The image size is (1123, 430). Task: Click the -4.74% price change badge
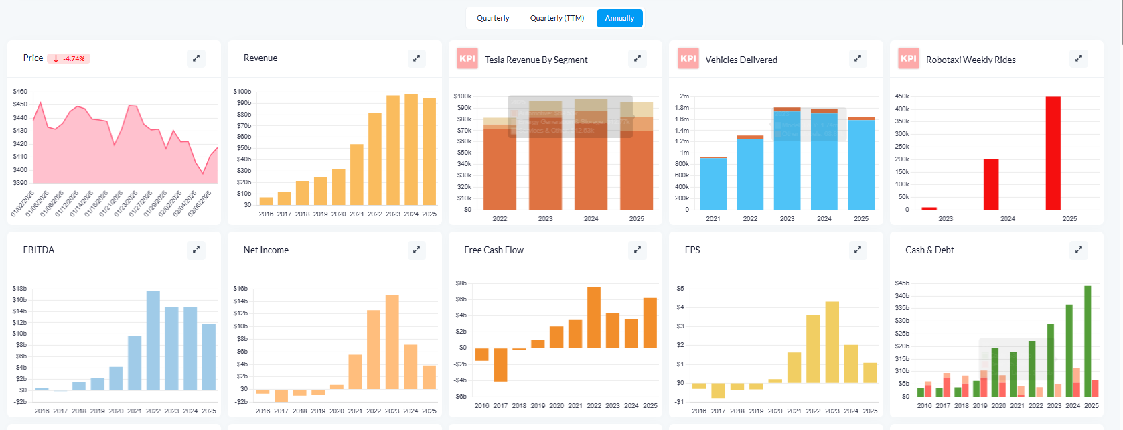[x=69, y=58]
